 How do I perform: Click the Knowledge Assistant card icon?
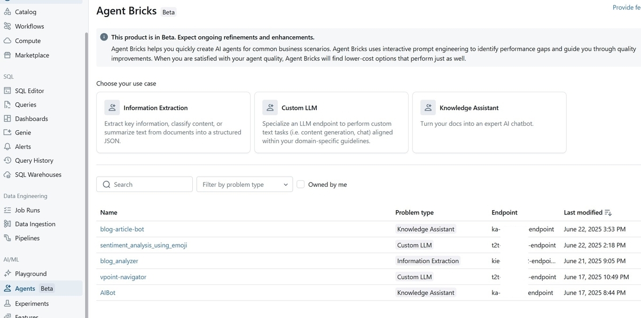coord(428,108)
